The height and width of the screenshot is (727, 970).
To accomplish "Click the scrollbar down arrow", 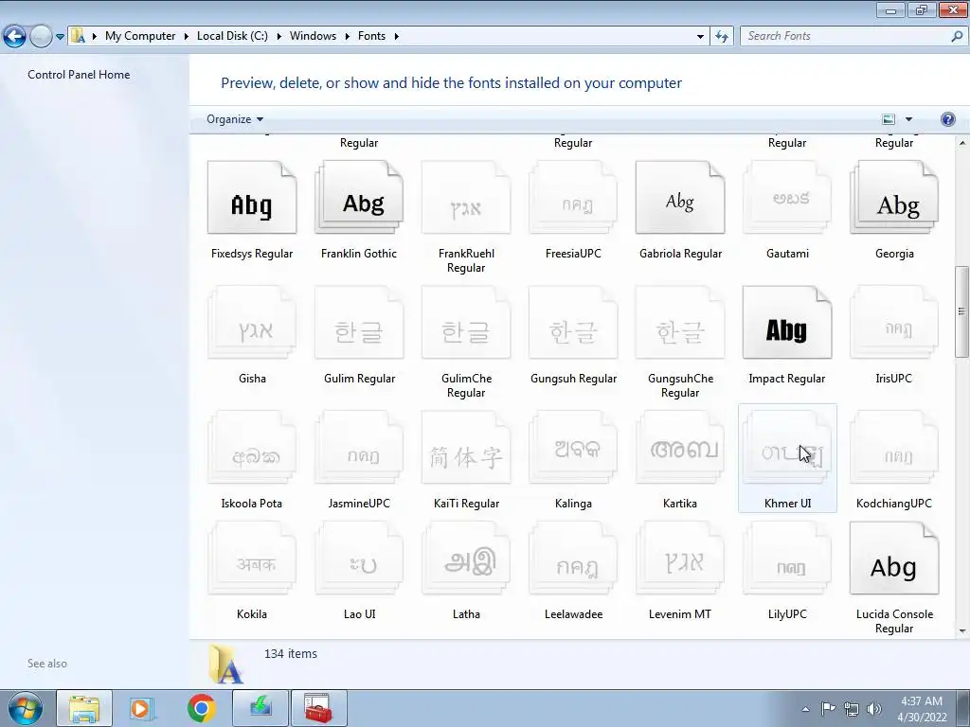I will [961, 631].
